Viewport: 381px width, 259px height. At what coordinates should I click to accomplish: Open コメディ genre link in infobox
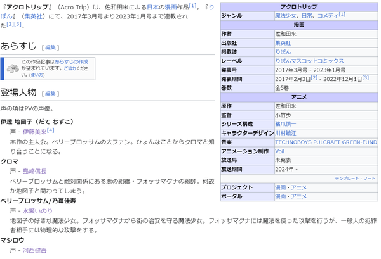click(x=328, y=16)
